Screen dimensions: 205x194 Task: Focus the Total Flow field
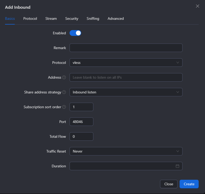pos(81,136)
